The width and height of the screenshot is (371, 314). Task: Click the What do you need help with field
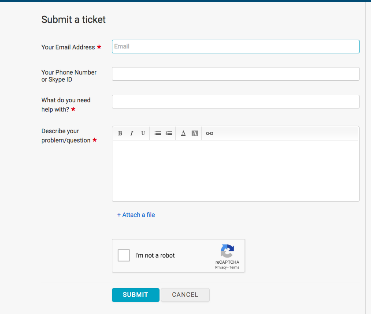236,101
